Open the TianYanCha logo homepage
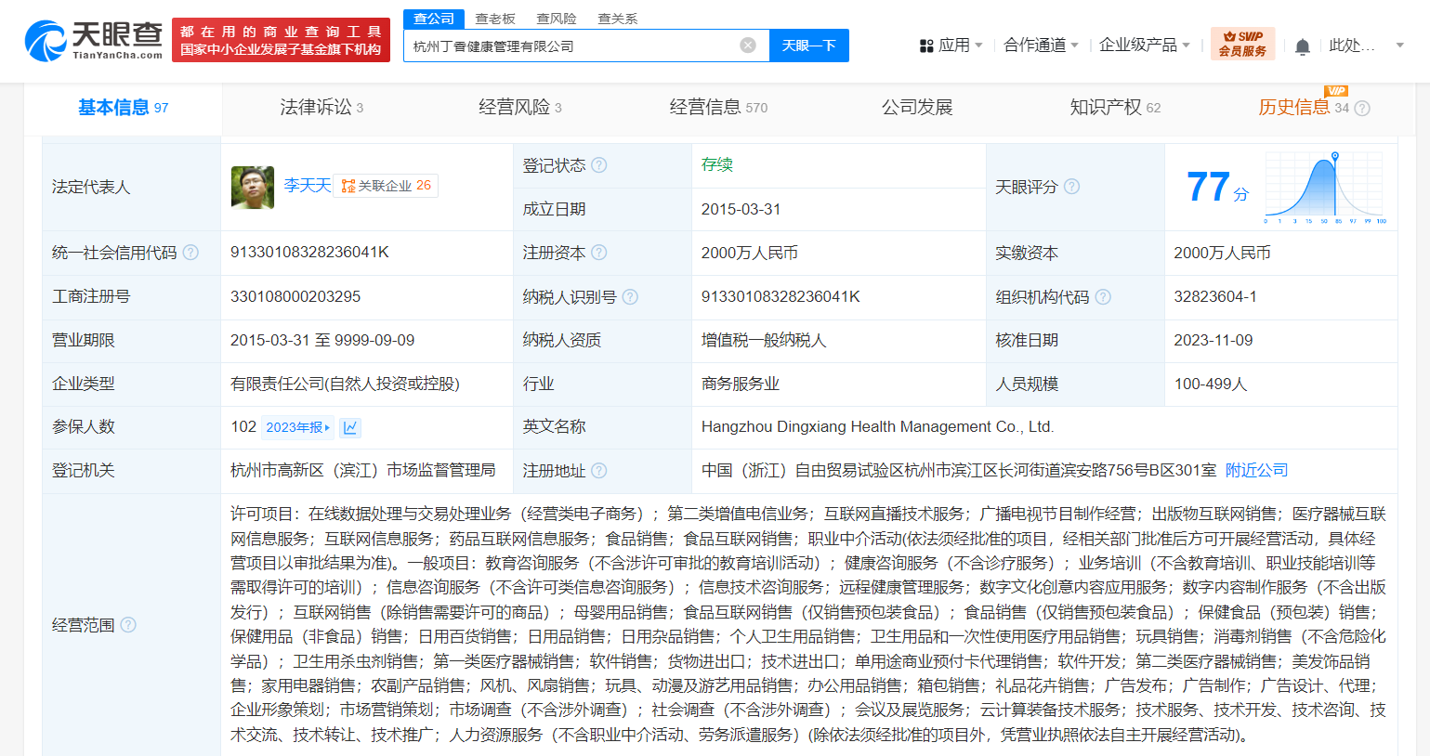 point(93,41)
